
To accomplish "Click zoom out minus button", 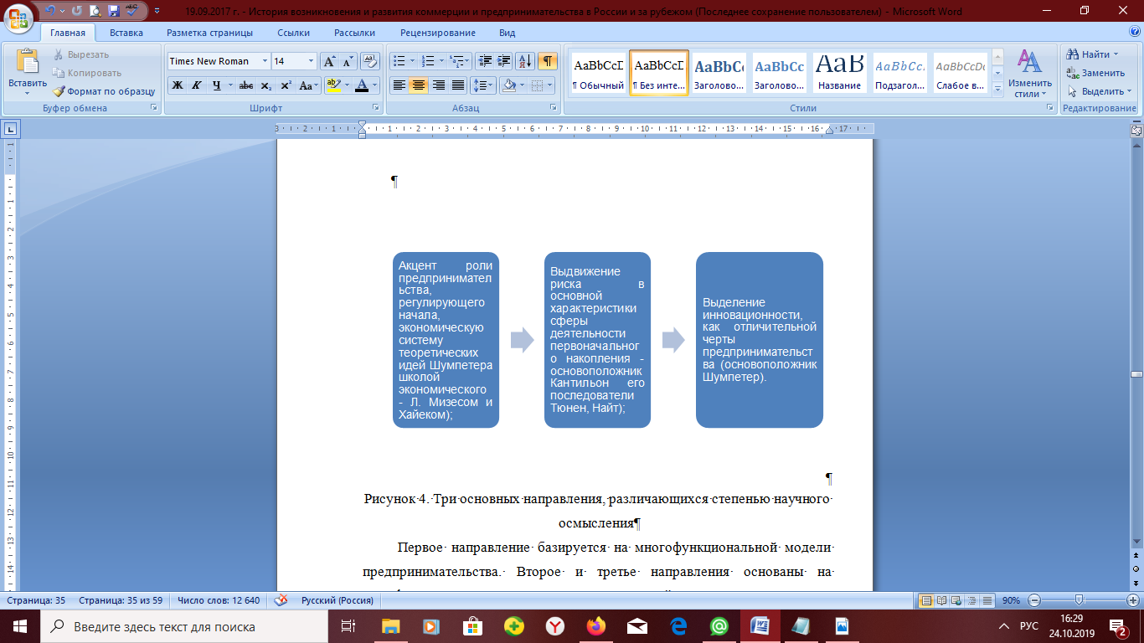I will (1034, 600).
